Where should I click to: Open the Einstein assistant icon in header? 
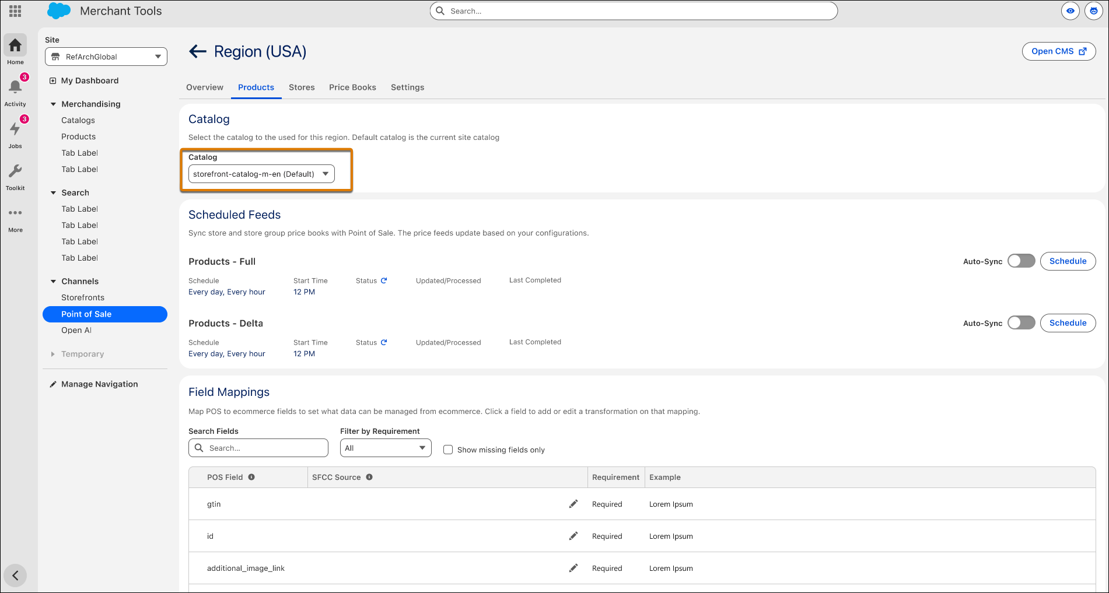pyautogui.click(x=1093, y=11)
